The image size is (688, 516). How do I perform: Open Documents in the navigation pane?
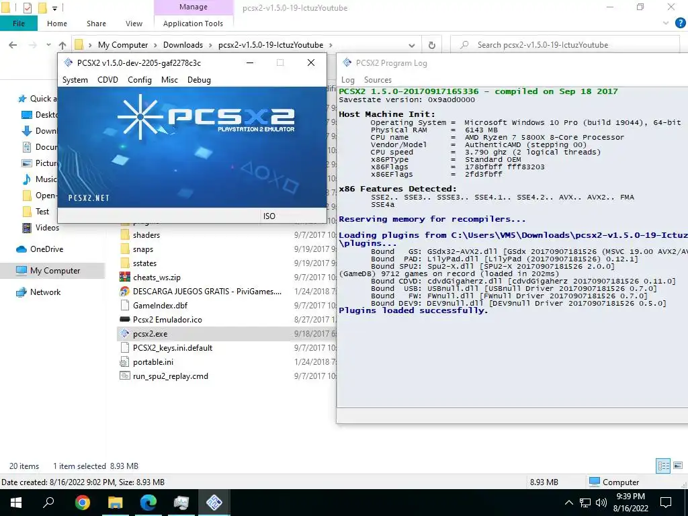[40, 147]
